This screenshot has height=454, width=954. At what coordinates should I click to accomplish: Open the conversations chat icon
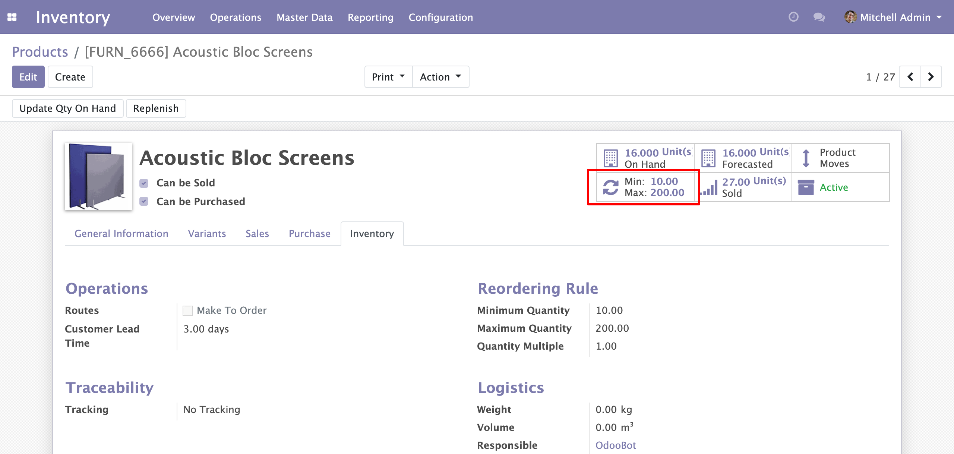pyautogui.click(x=819, y=17)
